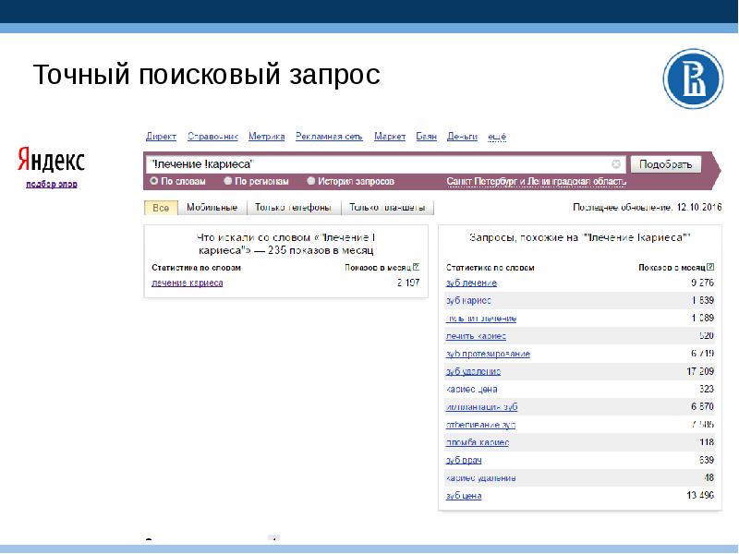Click the 'подбор слов' link under the logo

pyautogui.click(x=51, y=184)
